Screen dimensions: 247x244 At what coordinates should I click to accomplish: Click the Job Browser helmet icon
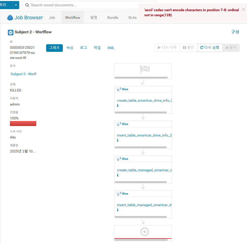click(x=10, y=18)
